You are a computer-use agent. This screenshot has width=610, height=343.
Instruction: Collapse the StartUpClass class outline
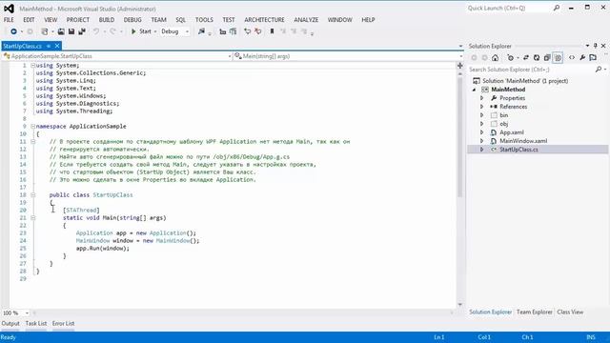click(x=33, y=194)
